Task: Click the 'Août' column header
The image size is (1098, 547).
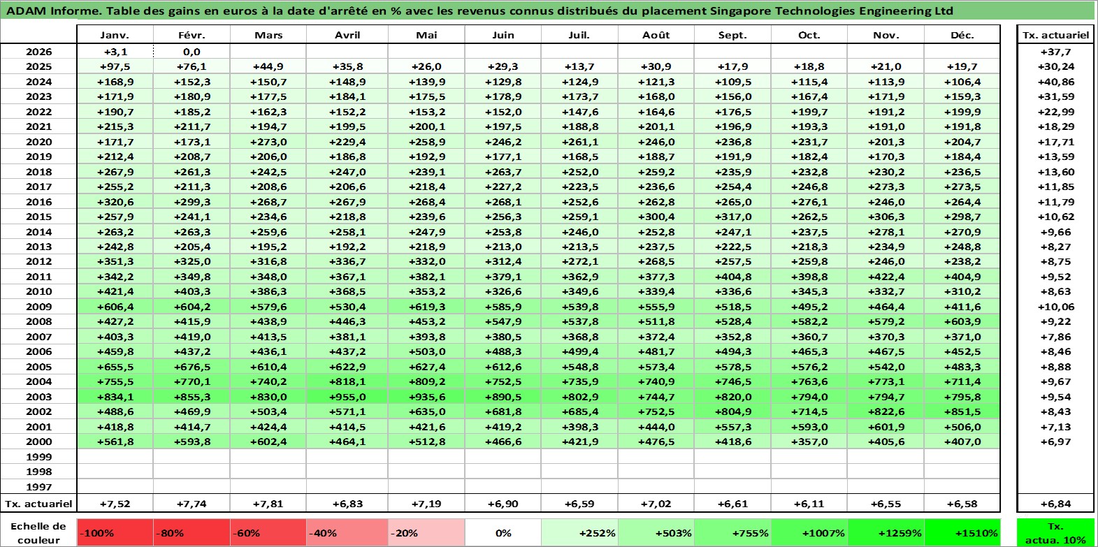Action: pyautogui.click(x=656, y=35)
